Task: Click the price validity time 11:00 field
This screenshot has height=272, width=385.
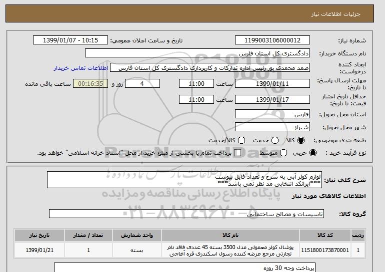Action: point(196,99)
